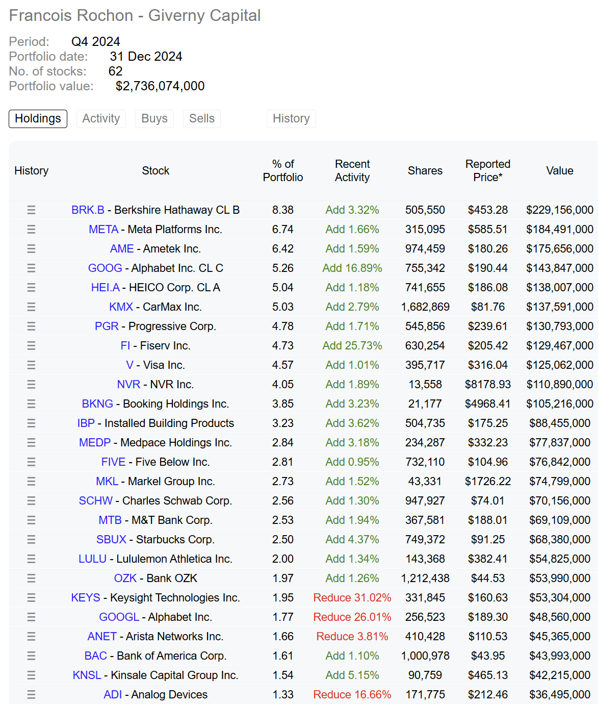
Task: Open history icon for the PGR row
Action: 31,326
